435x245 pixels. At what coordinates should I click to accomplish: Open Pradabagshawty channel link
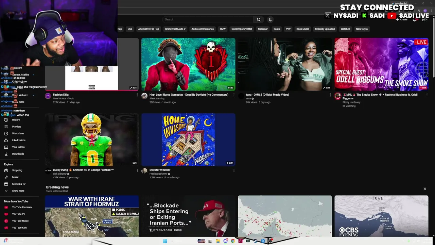[x=158, y=174]
